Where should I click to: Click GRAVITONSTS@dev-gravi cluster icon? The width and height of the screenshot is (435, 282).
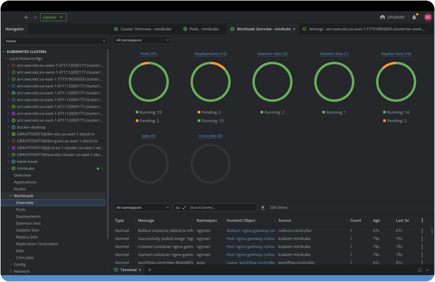point(13,141)
